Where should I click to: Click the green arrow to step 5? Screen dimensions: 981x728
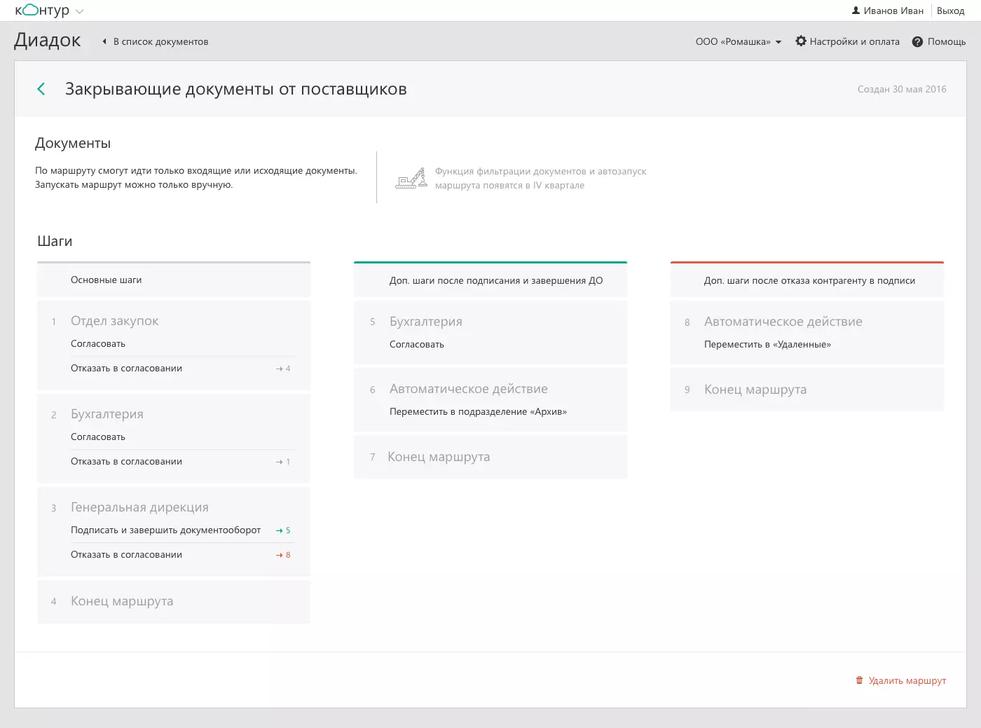coord(283,530)
